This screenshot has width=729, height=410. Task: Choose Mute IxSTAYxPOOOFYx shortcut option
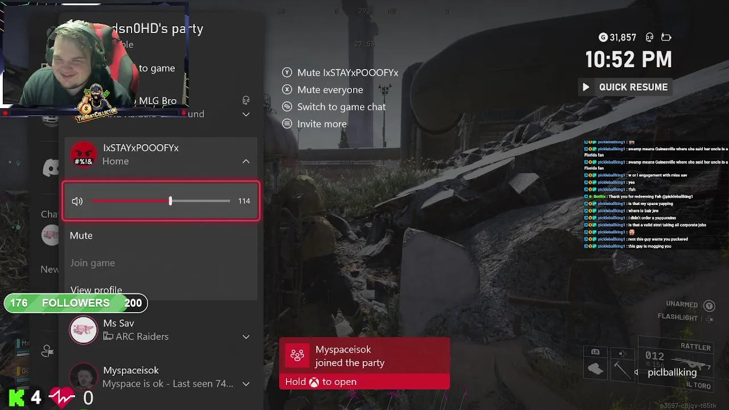tap(347, 73)
